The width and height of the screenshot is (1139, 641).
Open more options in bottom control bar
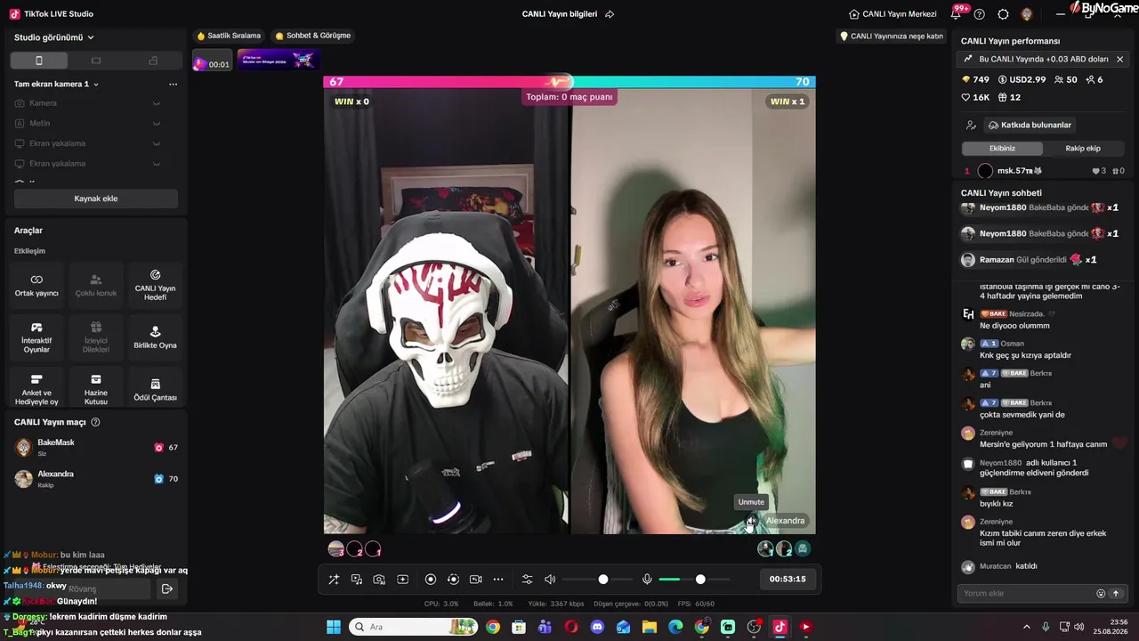(498, 580)
